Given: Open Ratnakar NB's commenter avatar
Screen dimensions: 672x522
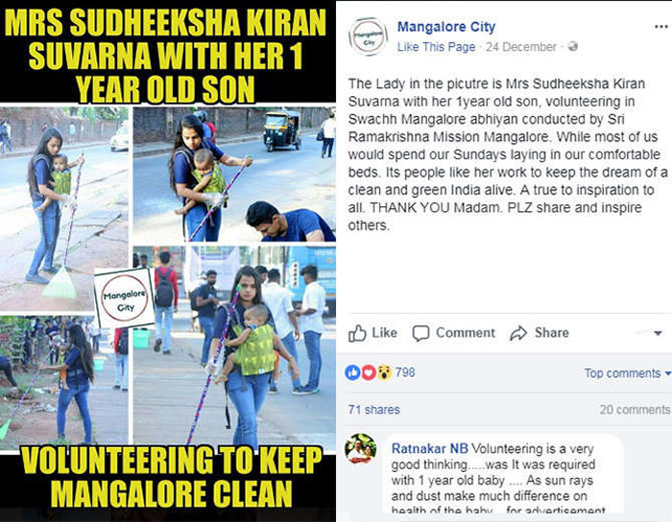Looking at the screenshot, I should click(361, 448).
